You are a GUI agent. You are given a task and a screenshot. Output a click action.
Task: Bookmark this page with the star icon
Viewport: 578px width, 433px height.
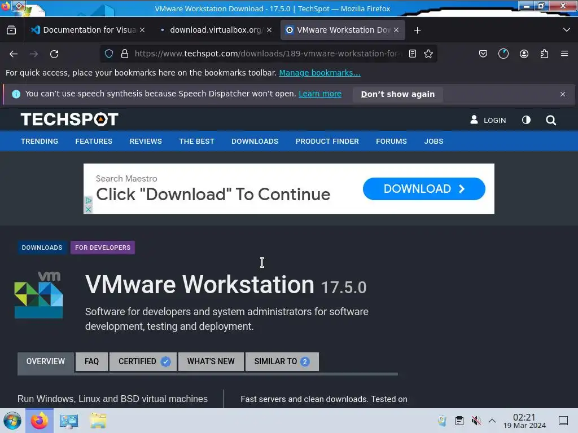tap(428, 54)
